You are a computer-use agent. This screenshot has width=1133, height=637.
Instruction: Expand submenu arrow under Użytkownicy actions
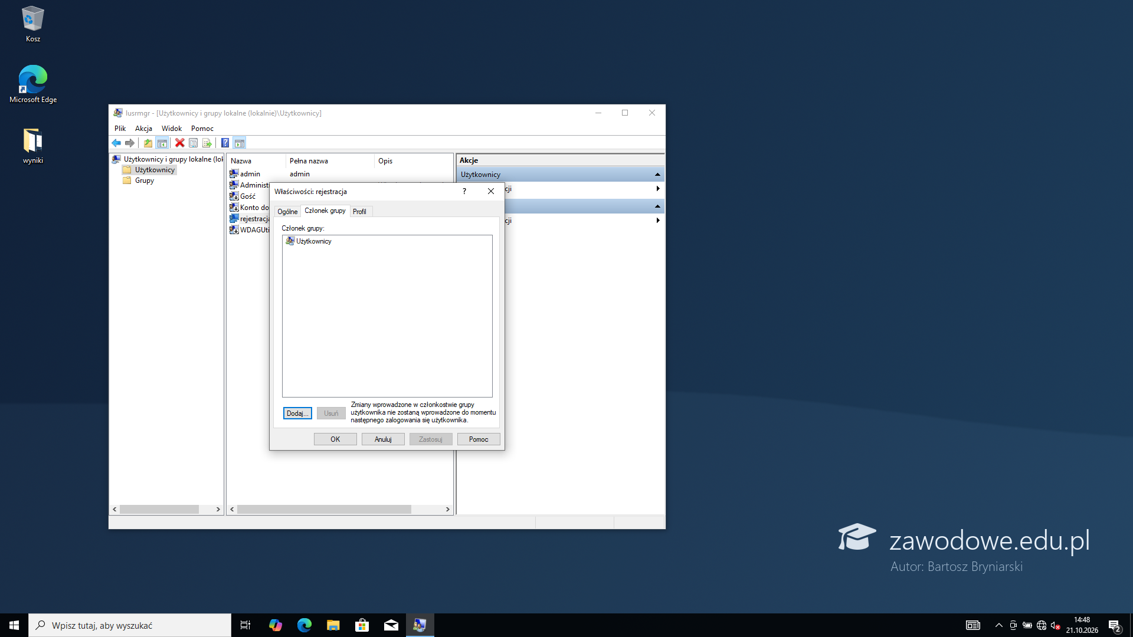coord(657,189)
